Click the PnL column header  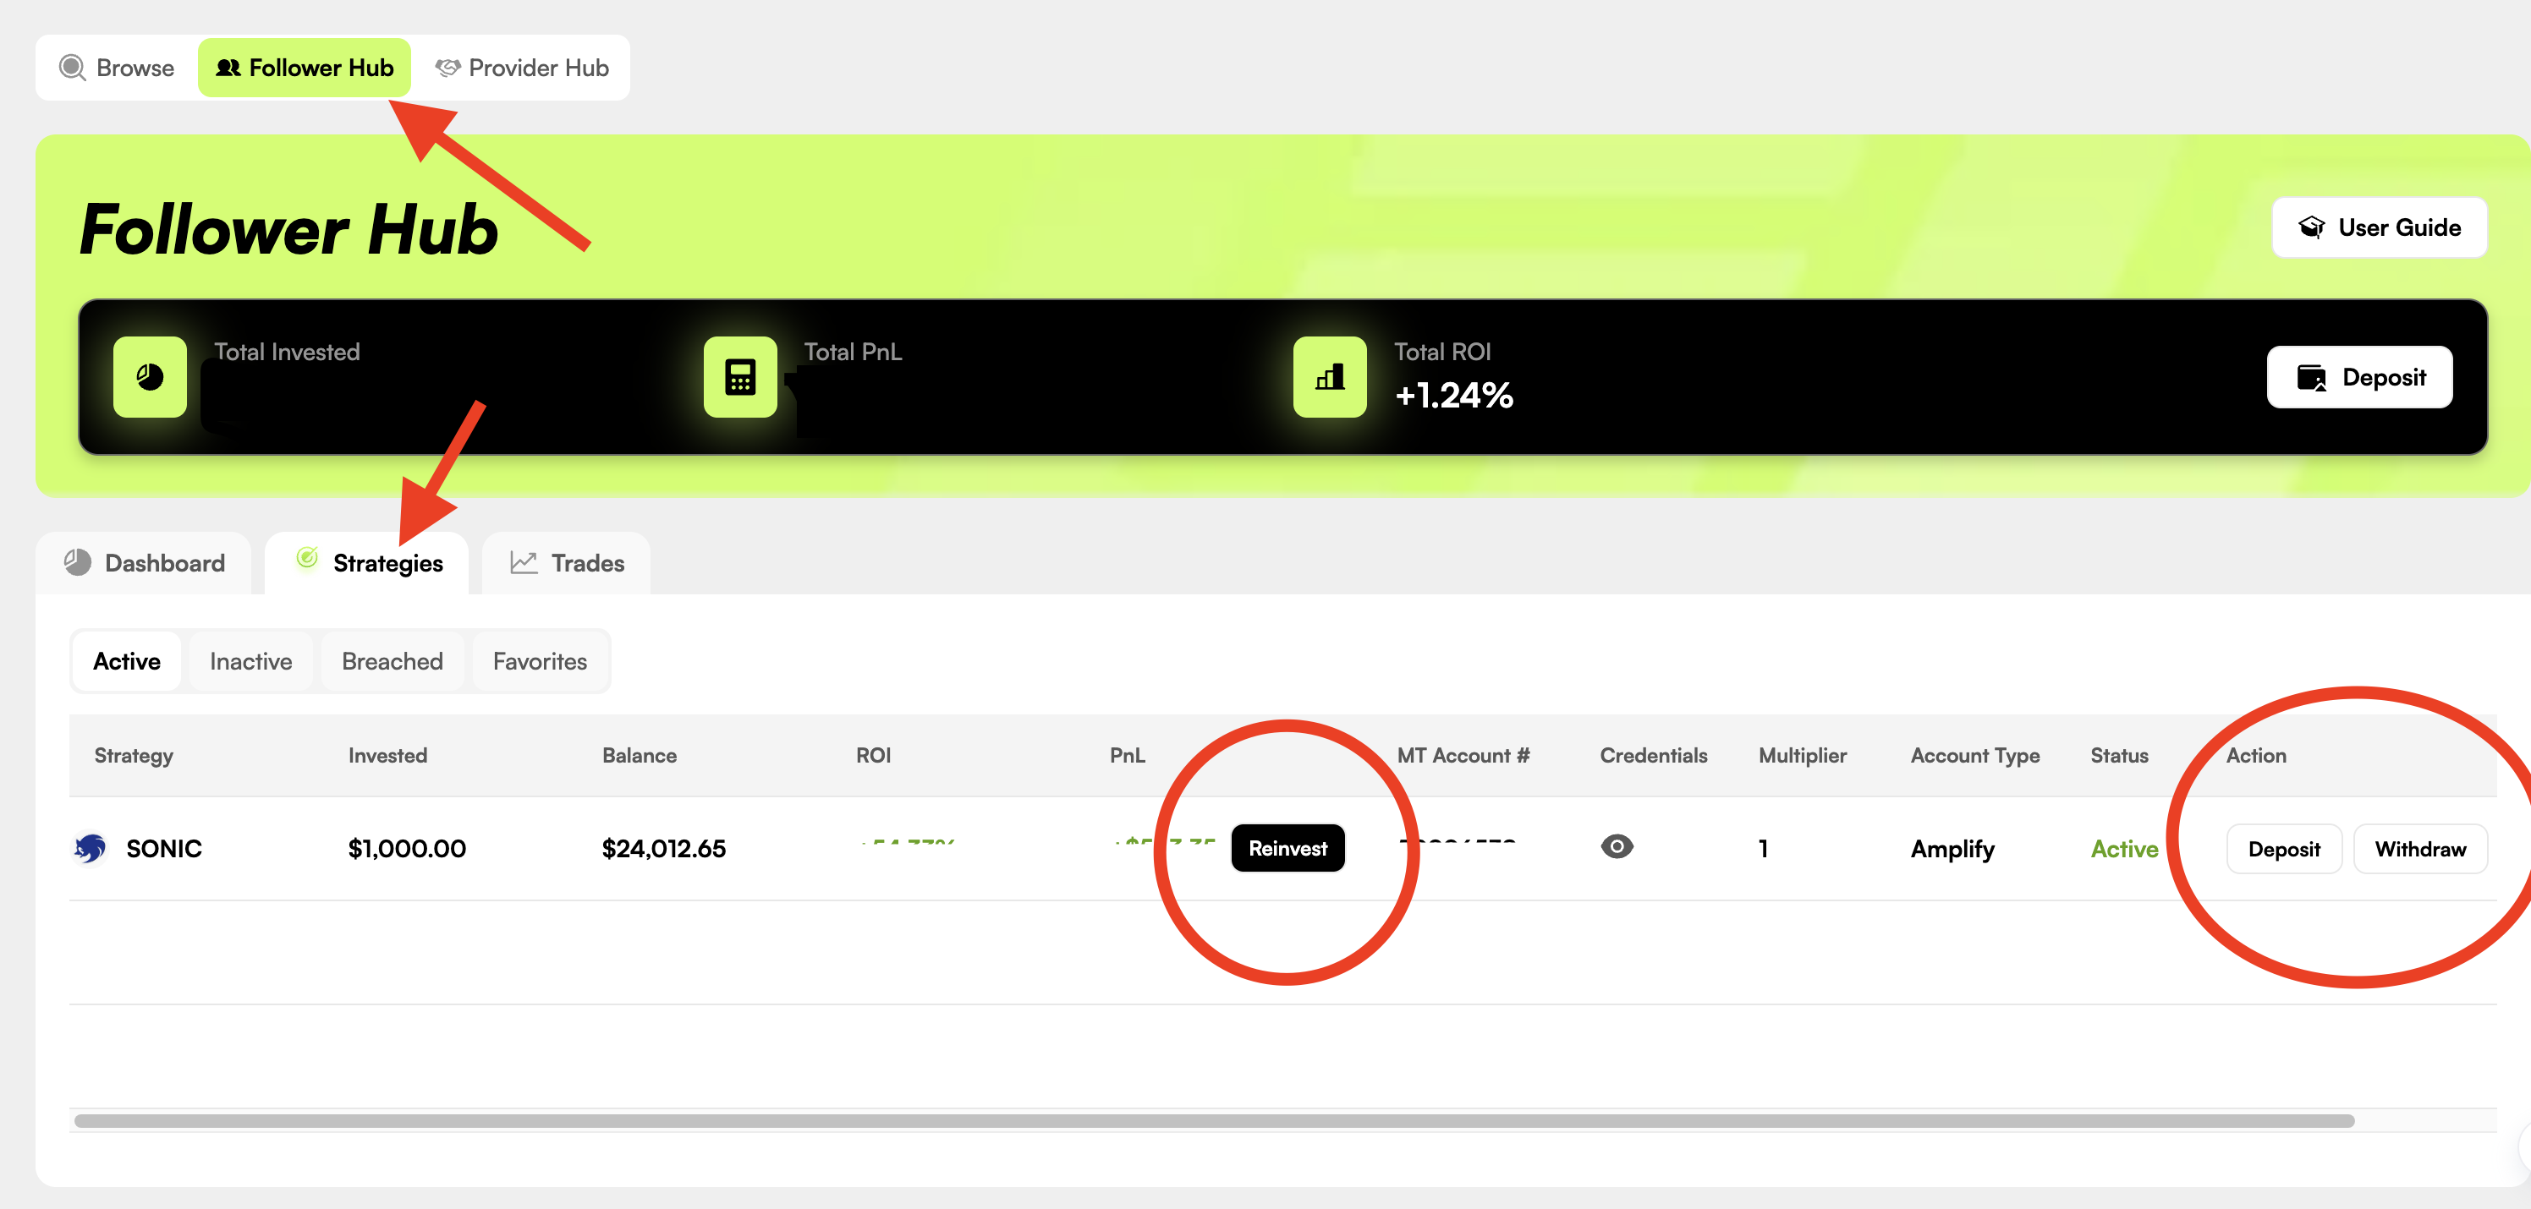(x=1127, y=755)
